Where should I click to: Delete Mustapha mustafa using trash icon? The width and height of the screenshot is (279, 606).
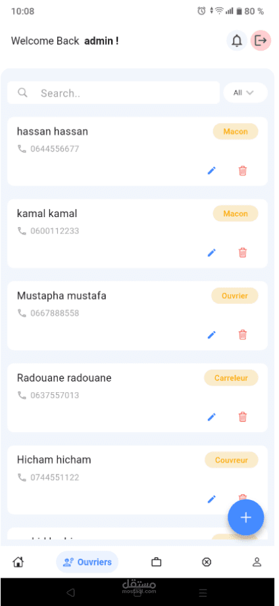[242, 335]
